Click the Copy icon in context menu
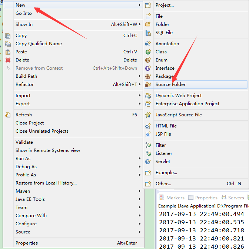Screen dimensions: 249x249 (8, 36)
